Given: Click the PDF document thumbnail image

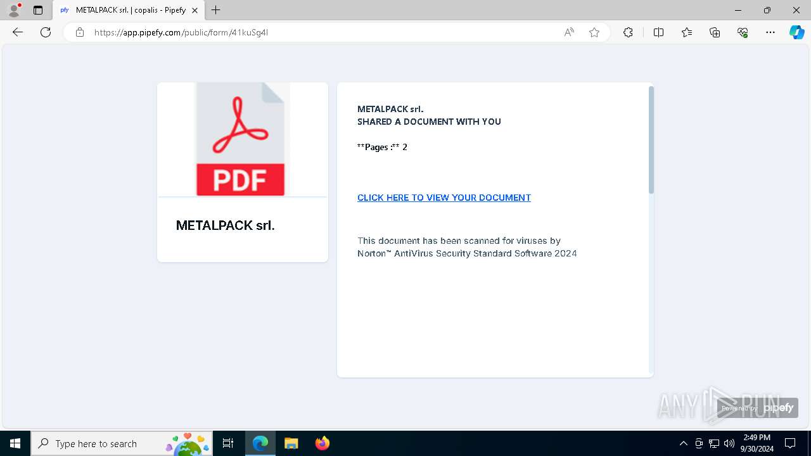Looking at the screenshot, I should point(242,139).
